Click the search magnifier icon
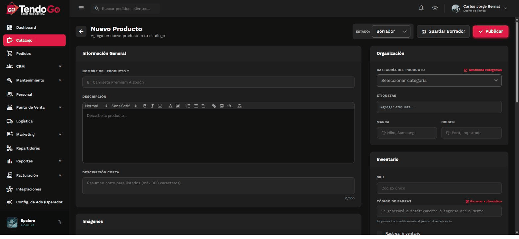The width and height of the screenshot is (519, 239). click(97, 9)
